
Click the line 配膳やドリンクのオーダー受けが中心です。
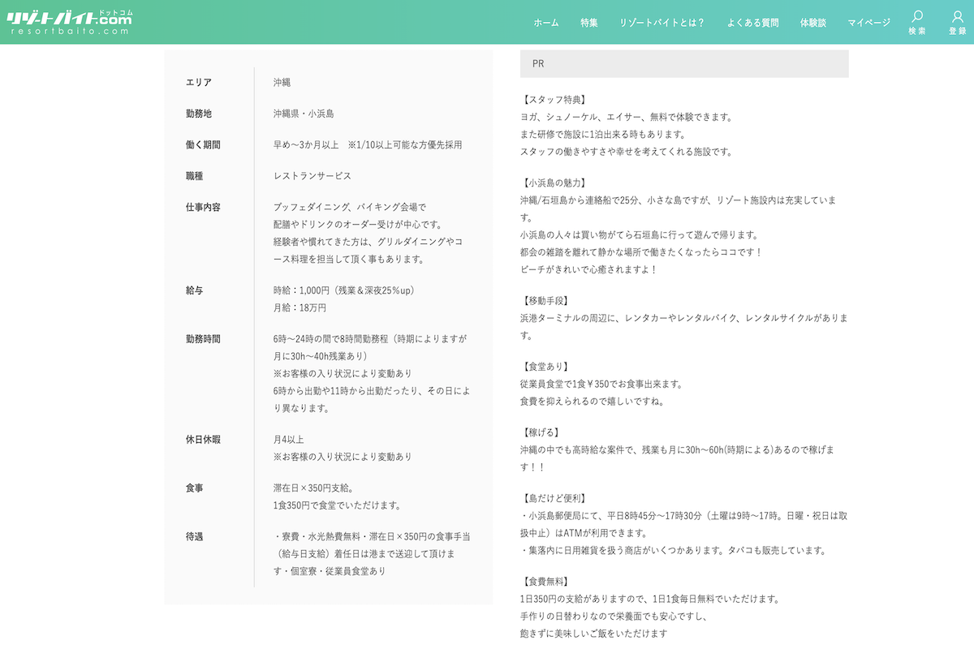point(359,225)
